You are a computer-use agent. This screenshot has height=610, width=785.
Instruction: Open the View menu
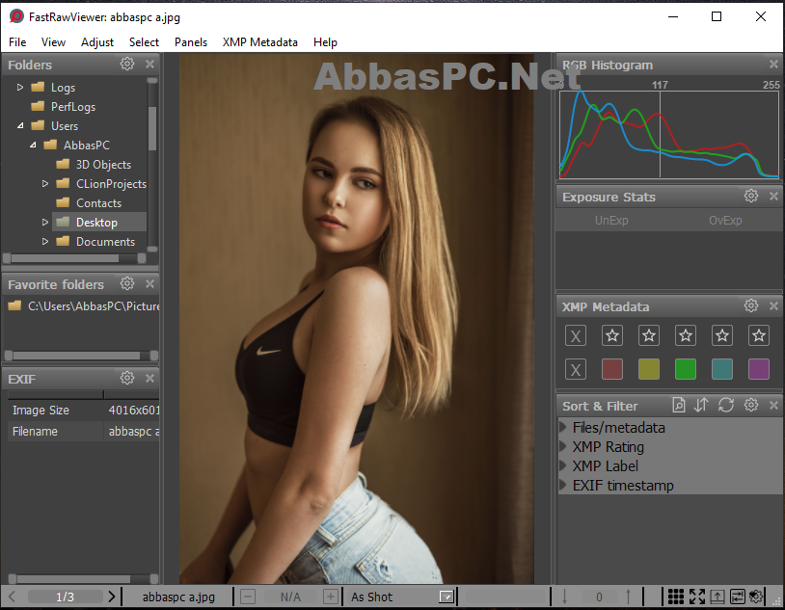coord(53,42)
